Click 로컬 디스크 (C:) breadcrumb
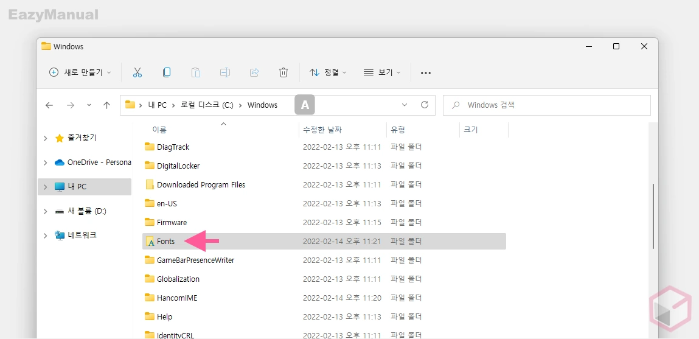Image resolution: width=699 pixels, height=339 pixels. 207,105
